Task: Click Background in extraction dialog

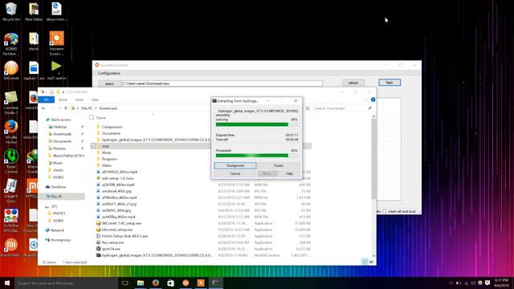Action: click(x=235, y=165)
